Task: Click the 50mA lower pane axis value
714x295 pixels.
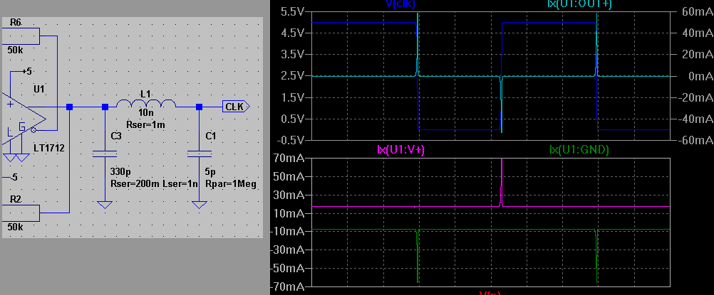Action: tap(289, 177)
